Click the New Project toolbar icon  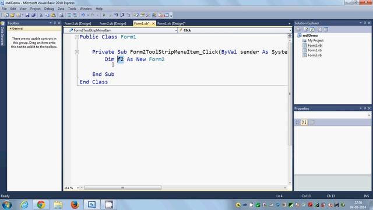pos(6,15)
